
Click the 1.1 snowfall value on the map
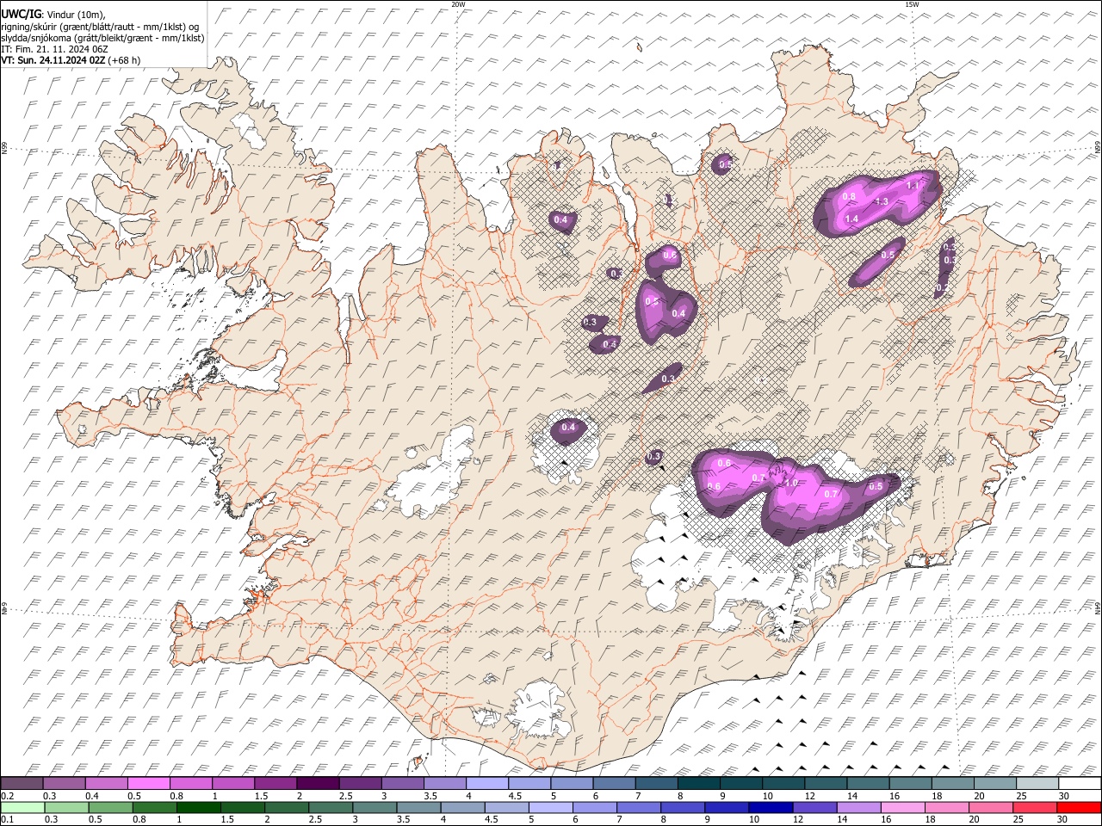(913, 185)
